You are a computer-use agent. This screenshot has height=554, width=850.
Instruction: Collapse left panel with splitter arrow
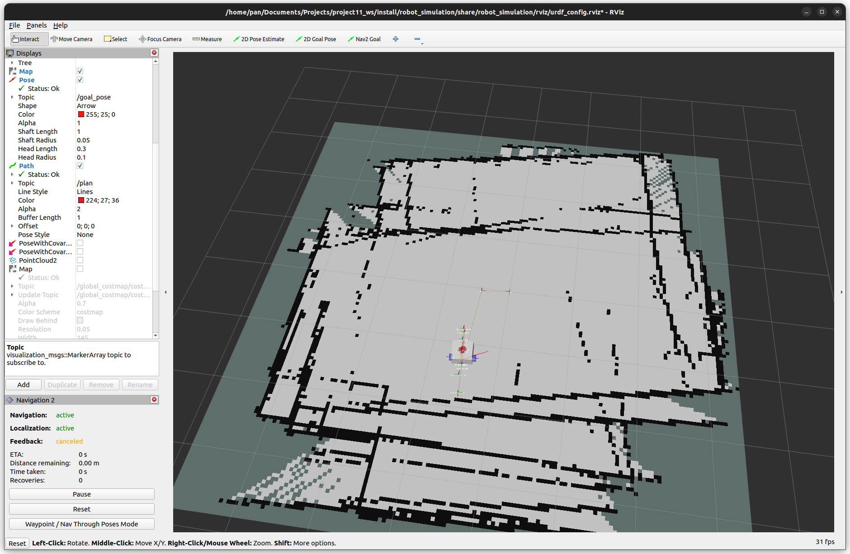coord(165,292)
